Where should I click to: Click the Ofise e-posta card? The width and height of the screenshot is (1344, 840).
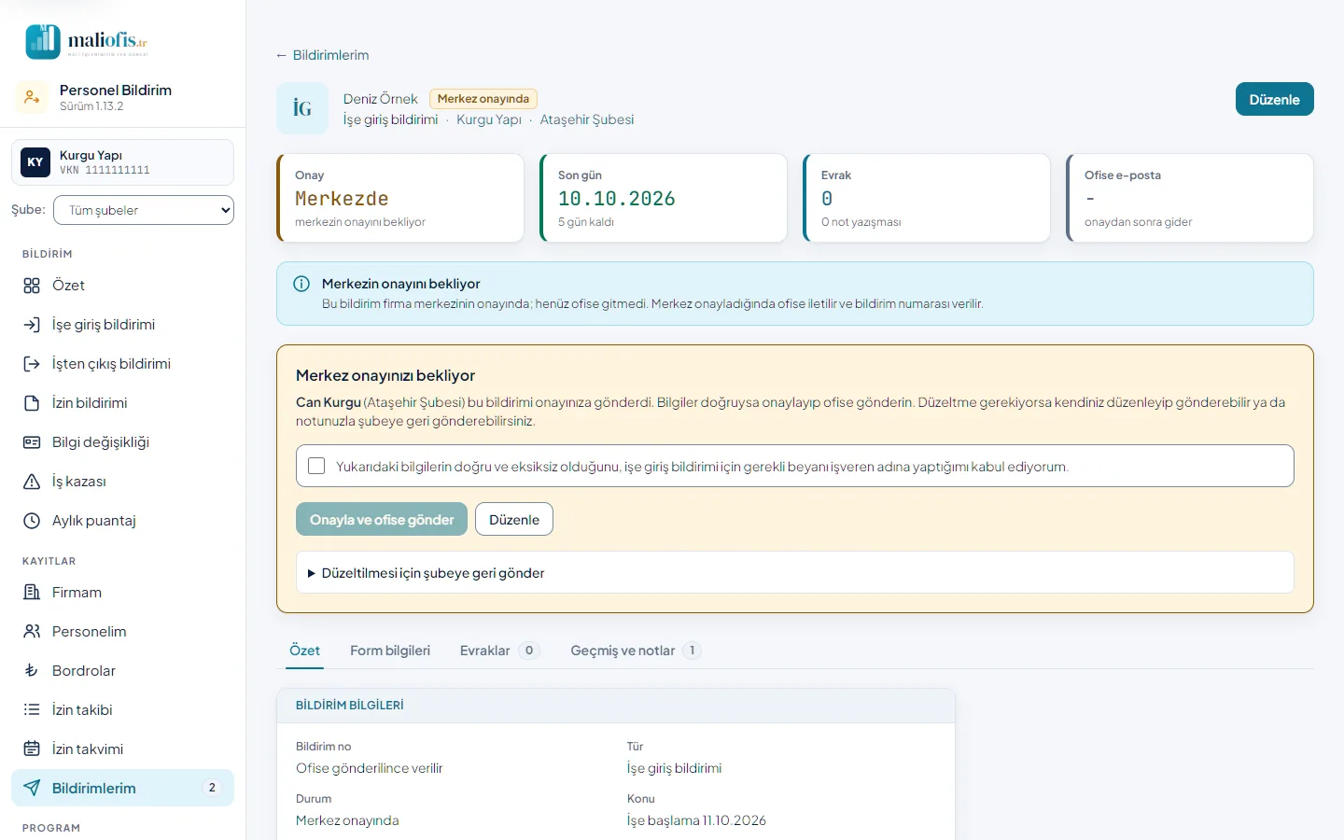1190,198
